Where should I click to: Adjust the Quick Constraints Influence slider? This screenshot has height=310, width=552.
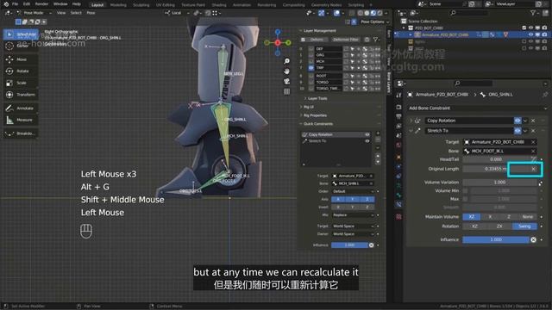(349, 245)
